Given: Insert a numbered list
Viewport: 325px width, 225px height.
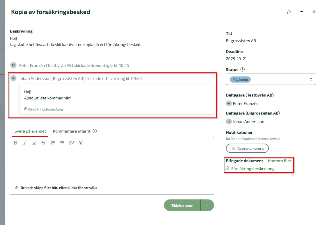Looking at the screenshot, I should click(53, 143).
